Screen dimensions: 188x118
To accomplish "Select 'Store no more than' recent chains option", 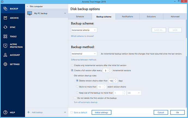I will 77,87.
